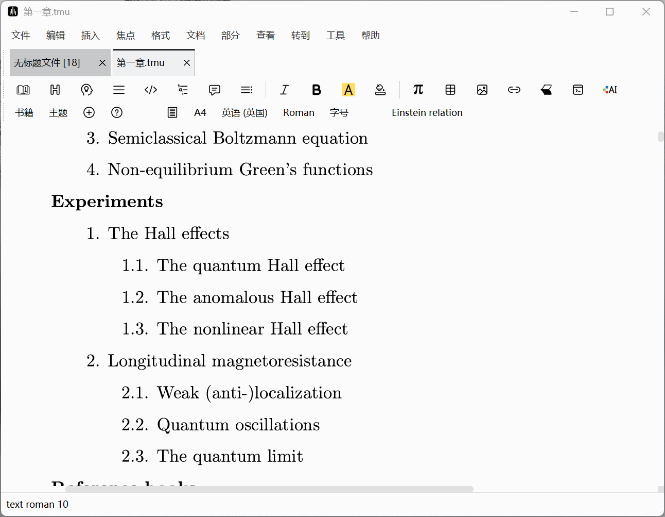This screenshot has width=665, height=517.
Task: Click the code tag icon
Action: tap(151, 90)
